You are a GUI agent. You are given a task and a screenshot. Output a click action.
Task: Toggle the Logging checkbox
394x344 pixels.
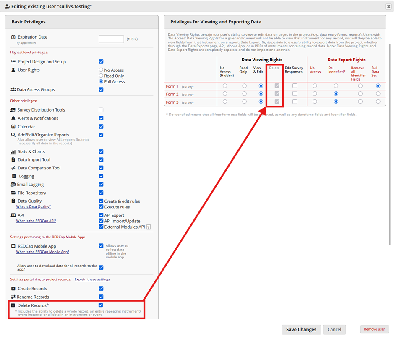point(101,176)
